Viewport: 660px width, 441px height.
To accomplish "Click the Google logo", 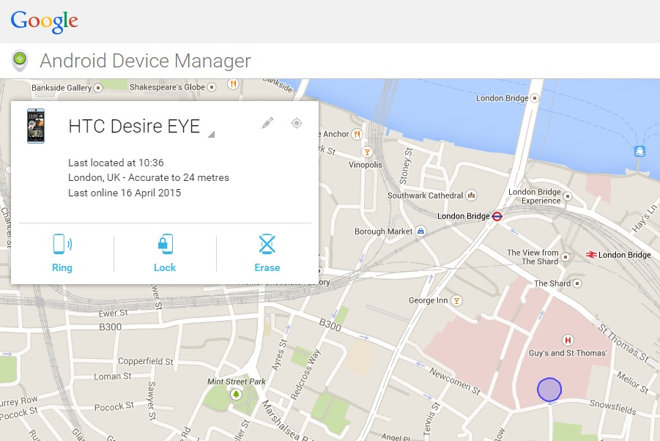I will pos(44,21).
